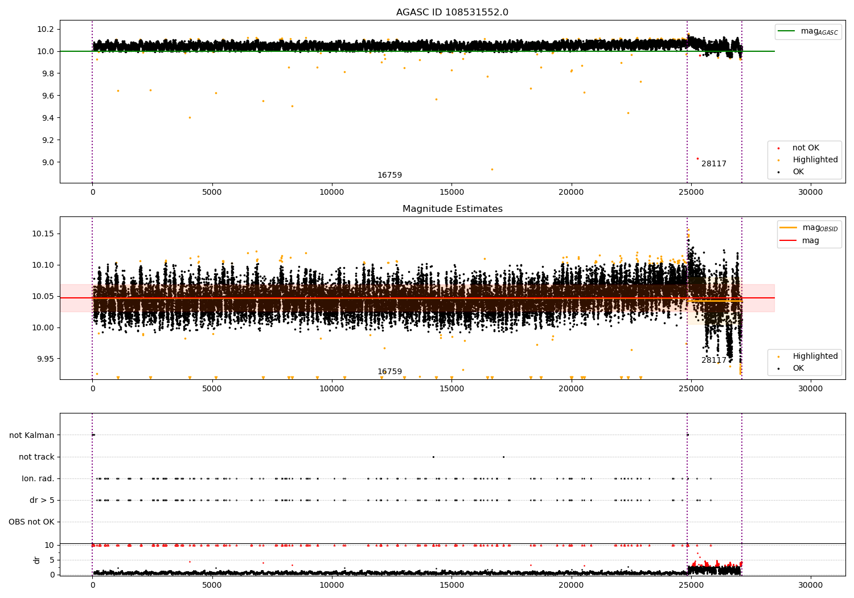Click the 'not Kalman' row label
Screen dimensions: 854x598
pos(32,436)
